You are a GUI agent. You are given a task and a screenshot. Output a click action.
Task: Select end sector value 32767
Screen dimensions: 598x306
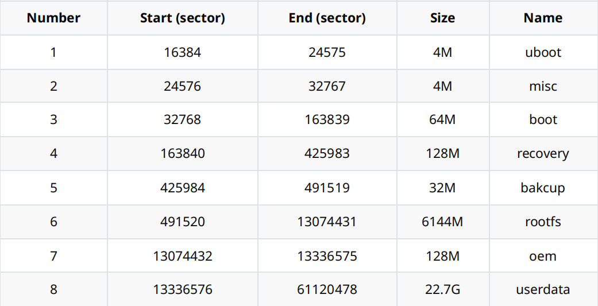point(327,86)
